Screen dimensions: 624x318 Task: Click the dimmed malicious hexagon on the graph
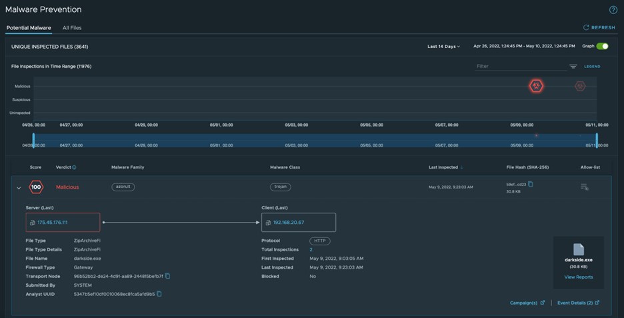tap(580, 86)
